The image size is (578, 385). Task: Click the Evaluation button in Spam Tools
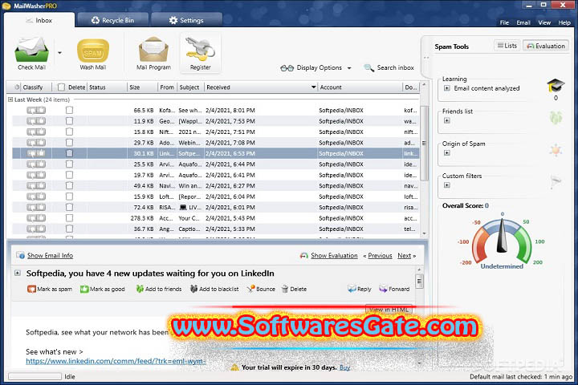[x=546, y=46]
